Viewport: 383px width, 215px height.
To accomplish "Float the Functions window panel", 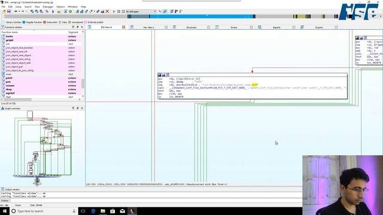I will pyautogui.click(x=77, y=27).
